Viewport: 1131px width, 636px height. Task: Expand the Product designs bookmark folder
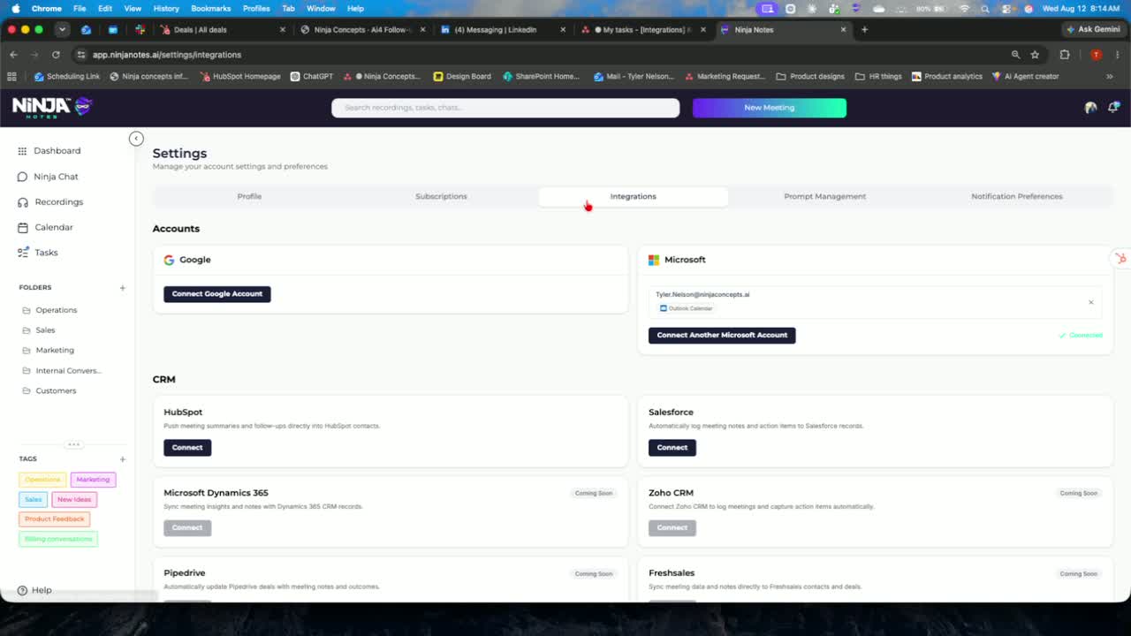[x=810, y=77]
